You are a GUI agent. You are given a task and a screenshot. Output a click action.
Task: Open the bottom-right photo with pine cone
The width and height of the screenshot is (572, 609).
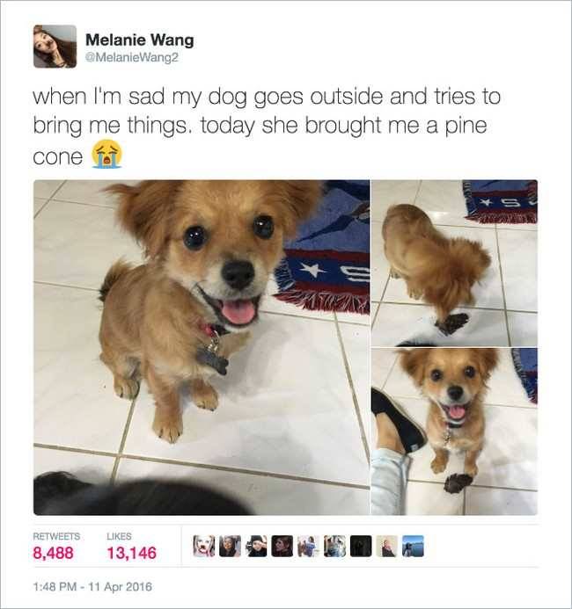click(x=455, y=431)
